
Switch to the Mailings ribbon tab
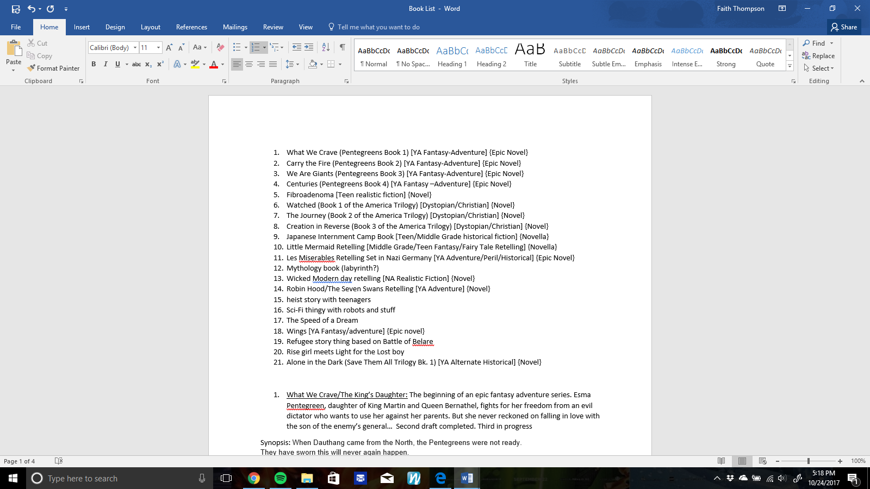coord(235,27)
